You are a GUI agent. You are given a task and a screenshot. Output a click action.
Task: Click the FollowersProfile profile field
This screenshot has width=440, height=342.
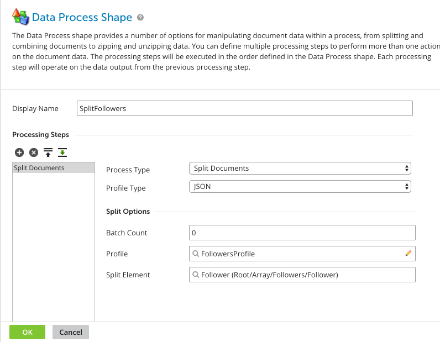pos(302,254)
